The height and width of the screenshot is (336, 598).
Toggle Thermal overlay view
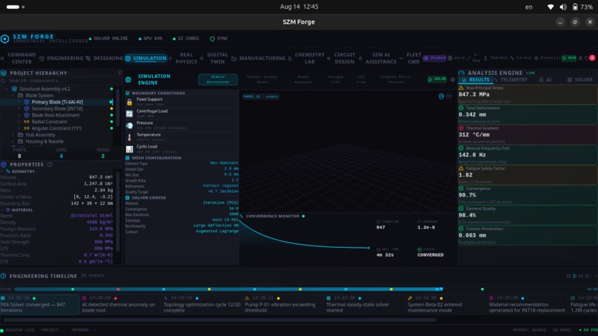pyautogui.click(x=496, y=58)
